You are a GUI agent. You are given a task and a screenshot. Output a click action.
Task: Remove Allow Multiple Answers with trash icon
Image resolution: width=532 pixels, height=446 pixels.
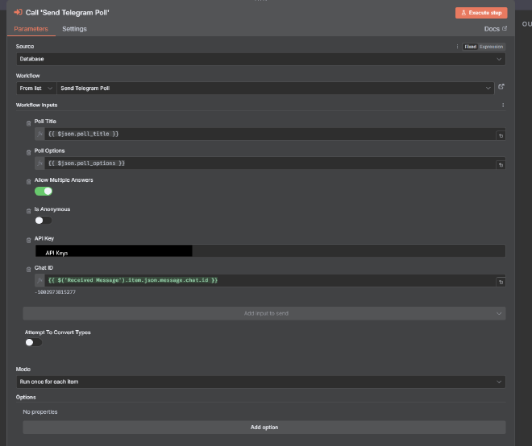click(29, 181)
